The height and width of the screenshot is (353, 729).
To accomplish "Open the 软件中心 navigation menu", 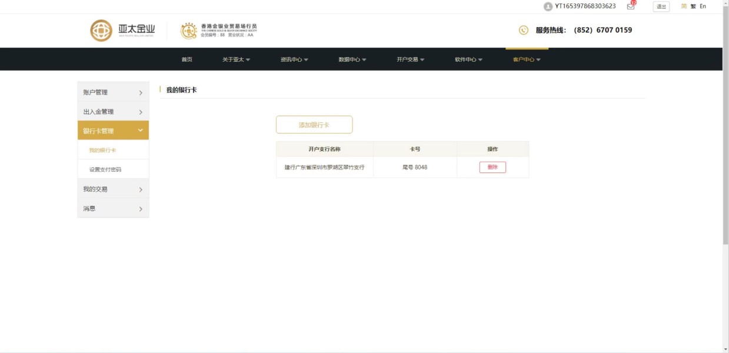I will click(468, 59).
